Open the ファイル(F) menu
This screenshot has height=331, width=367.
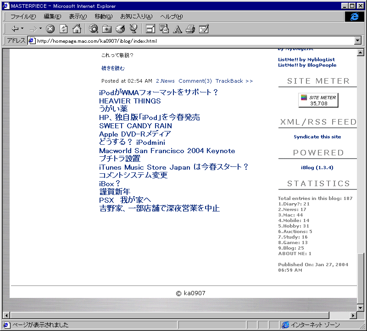pos(23,17)
